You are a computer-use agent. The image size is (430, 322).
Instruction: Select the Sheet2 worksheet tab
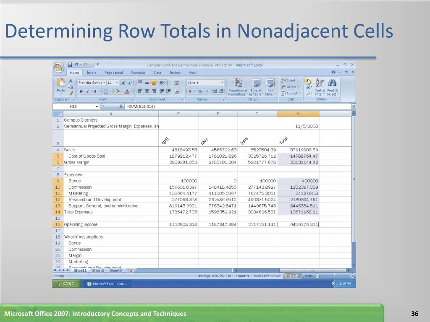97,270
